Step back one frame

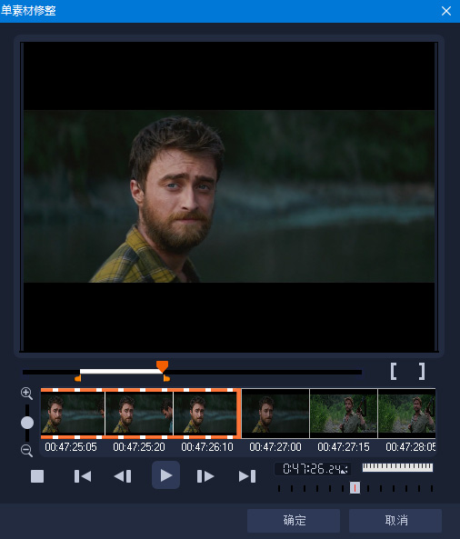click(123, 476)
